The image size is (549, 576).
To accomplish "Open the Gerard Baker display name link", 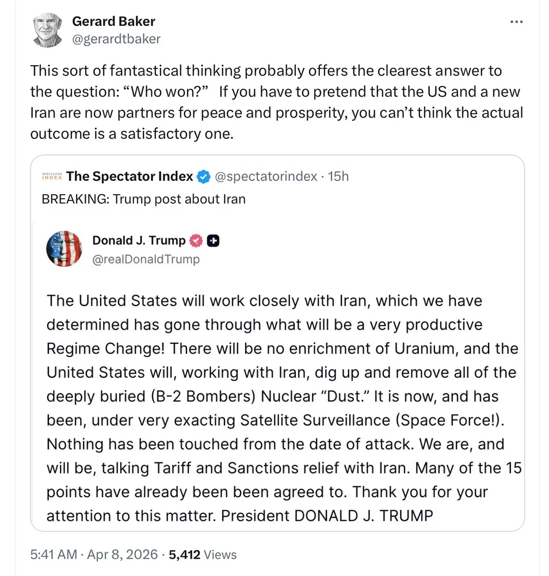I will coord(113,21).
